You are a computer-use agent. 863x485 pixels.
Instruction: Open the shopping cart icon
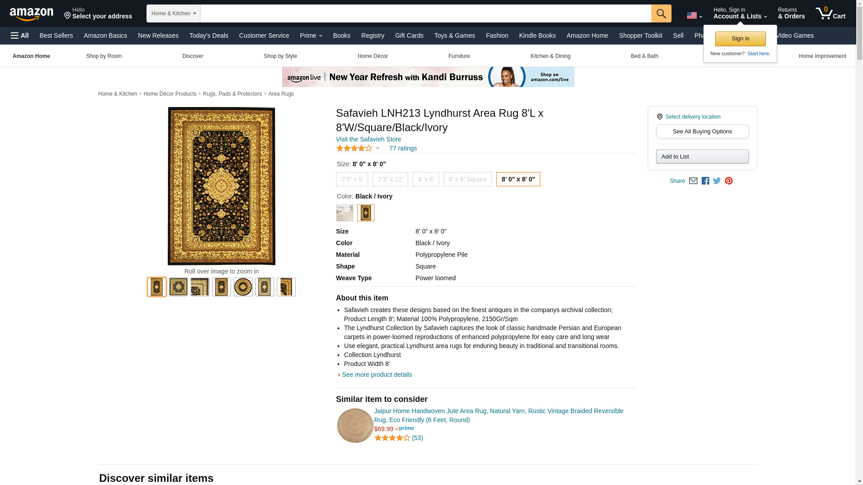click(830, 13)
